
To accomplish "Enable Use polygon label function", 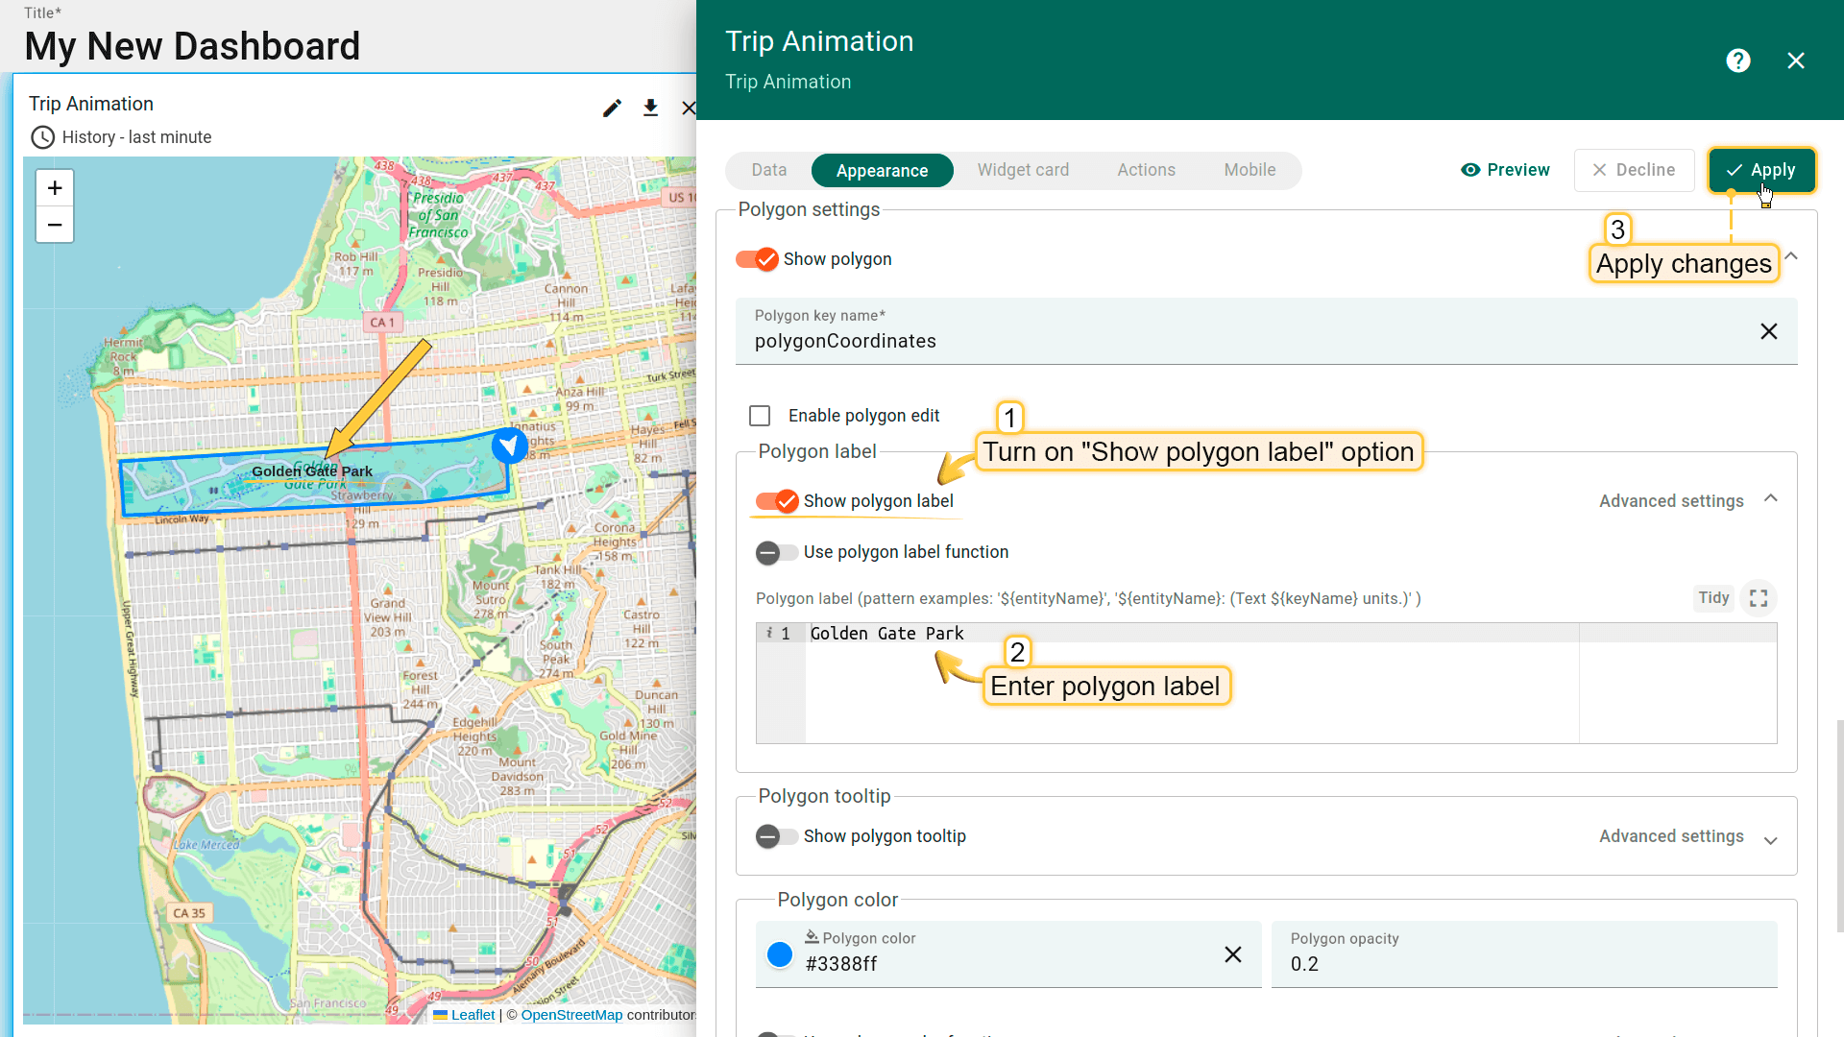I will tap(777, 552).
